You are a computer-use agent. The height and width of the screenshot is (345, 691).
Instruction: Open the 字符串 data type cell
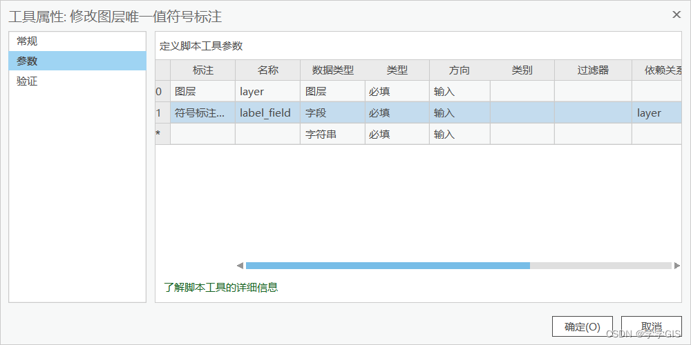[333, 134]
